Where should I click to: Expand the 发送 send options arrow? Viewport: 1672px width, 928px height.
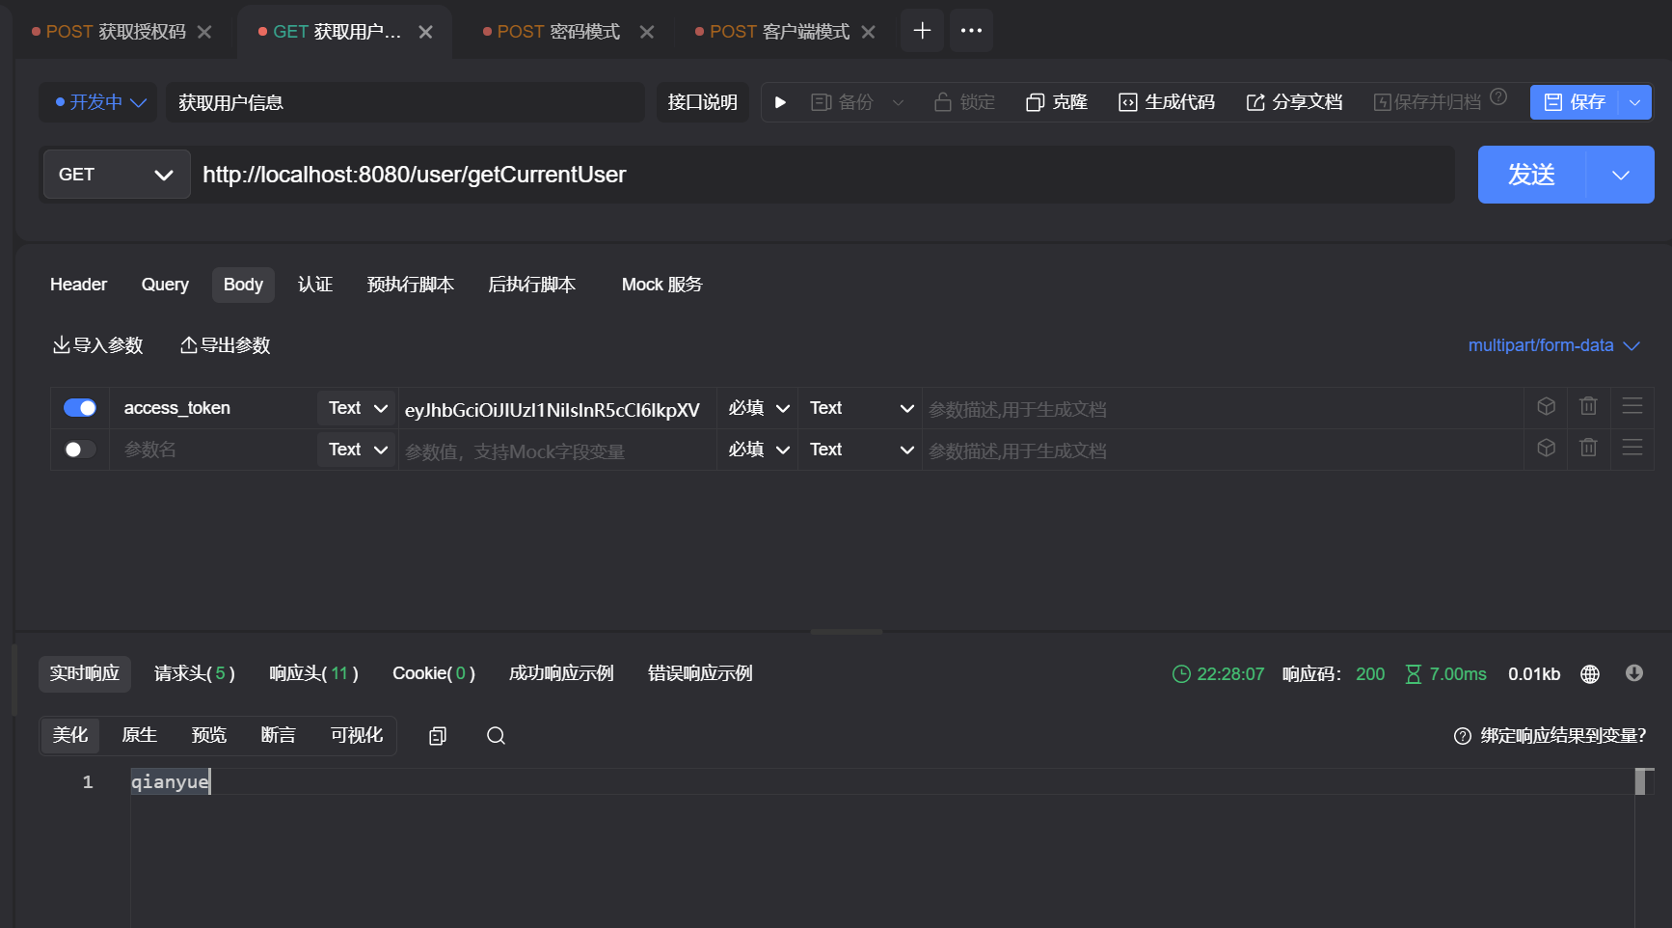tap(1621, 175)
